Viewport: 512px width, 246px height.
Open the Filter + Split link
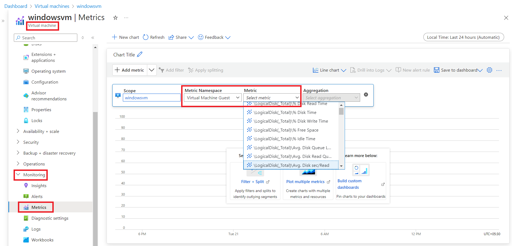(x=252, y=182)
